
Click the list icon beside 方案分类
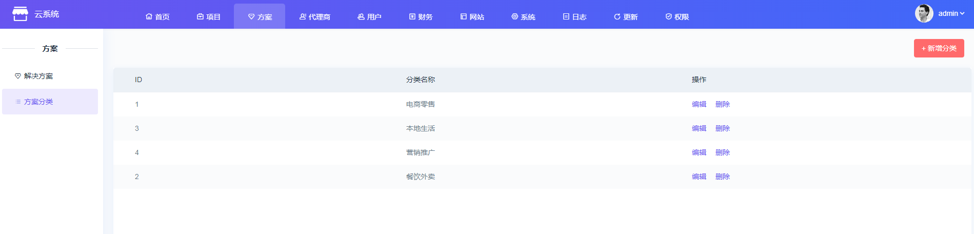[x=18, y=102]
